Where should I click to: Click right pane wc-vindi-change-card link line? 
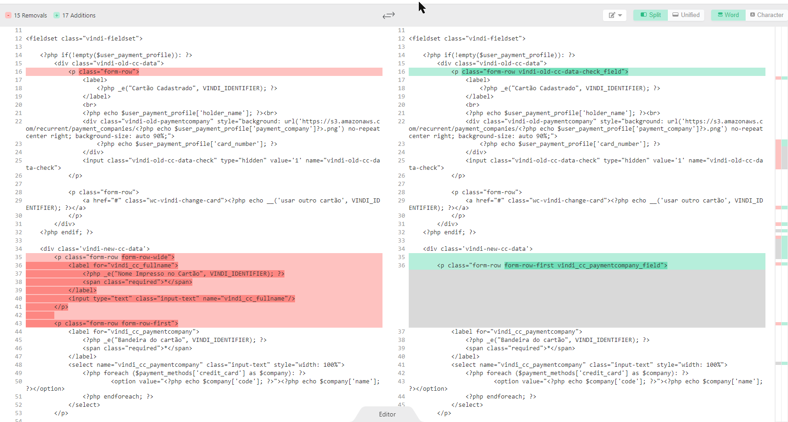pos(586,204)
